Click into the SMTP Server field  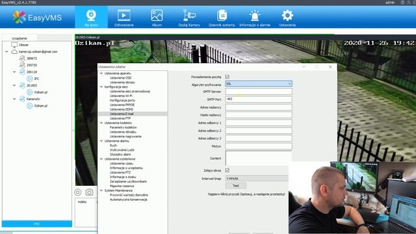[259, 92]
